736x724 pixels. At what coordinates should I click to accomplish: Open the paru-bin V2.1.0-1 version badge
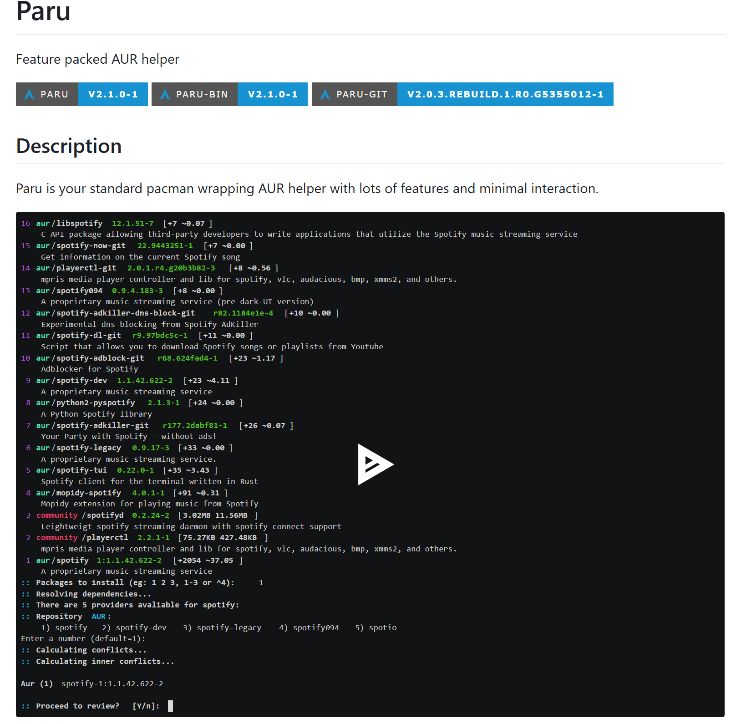273,94
